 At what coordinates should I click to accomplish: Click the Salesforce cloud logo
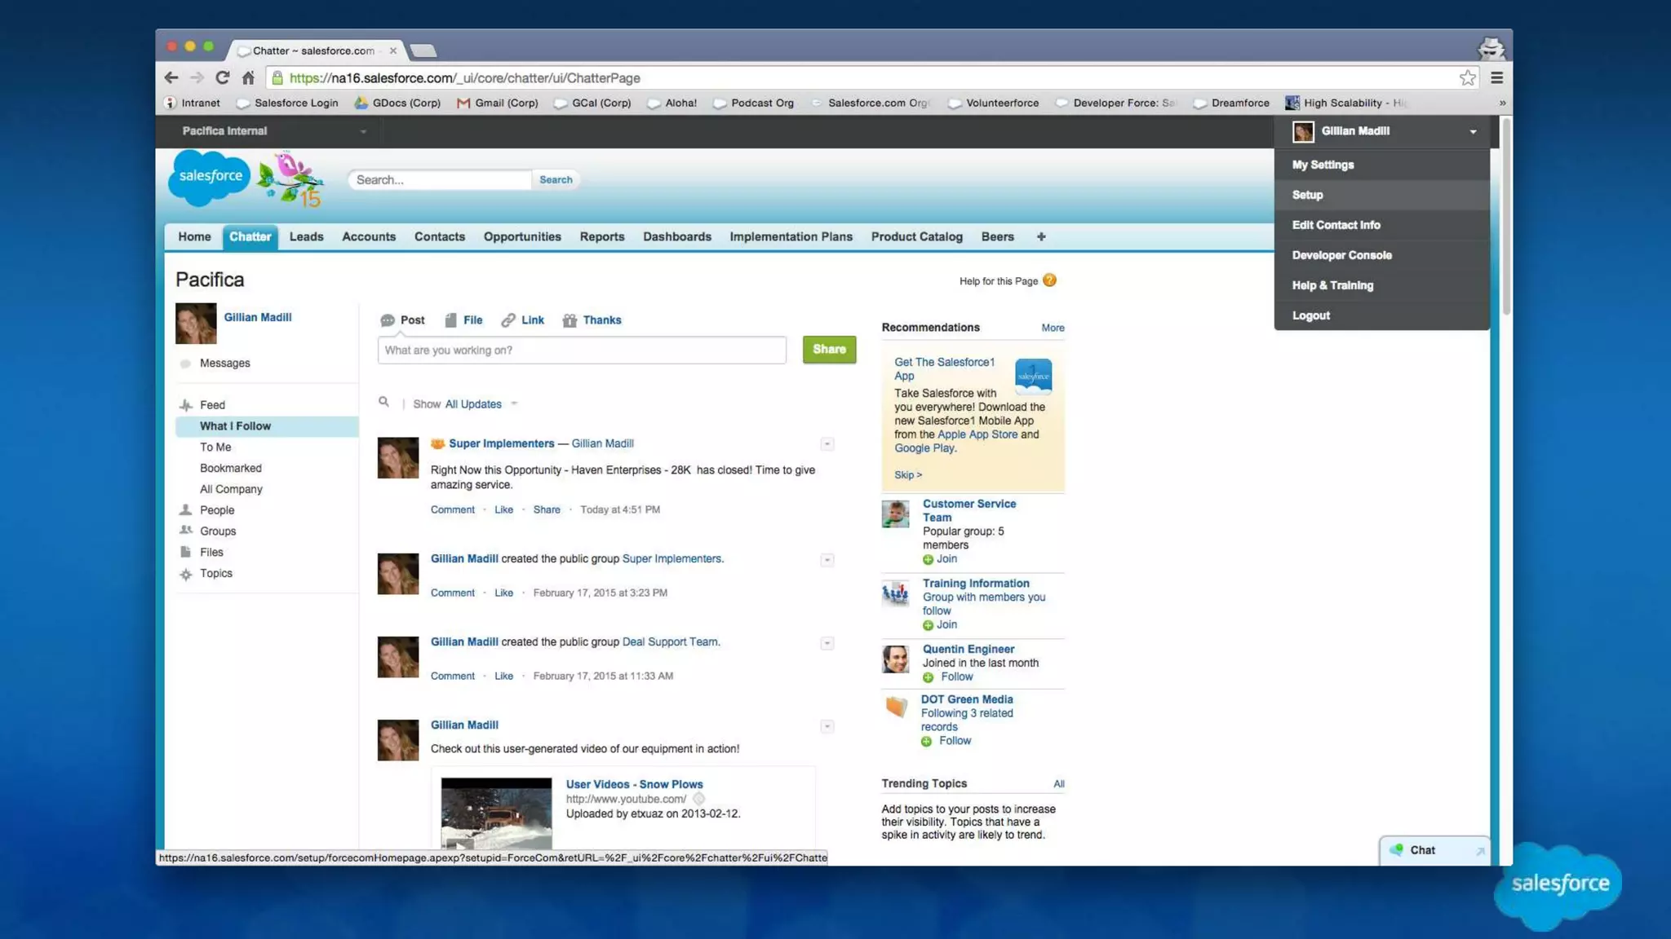pos(209,177)
